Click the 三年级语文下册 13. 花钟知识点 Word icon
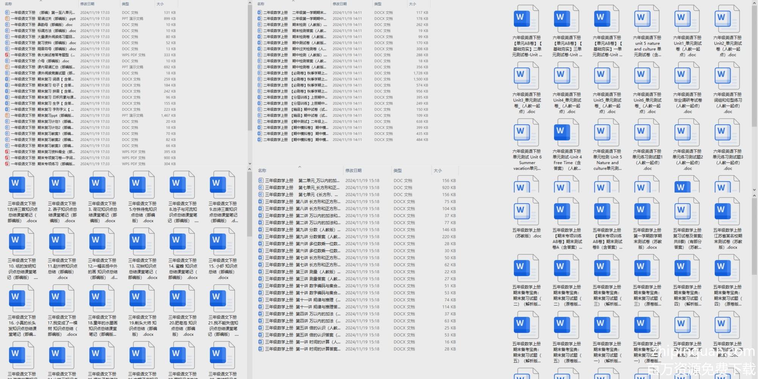 (x=142, y=241)
